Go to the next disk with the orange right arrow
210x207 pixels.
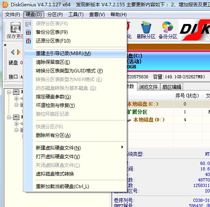click(19, 52)
